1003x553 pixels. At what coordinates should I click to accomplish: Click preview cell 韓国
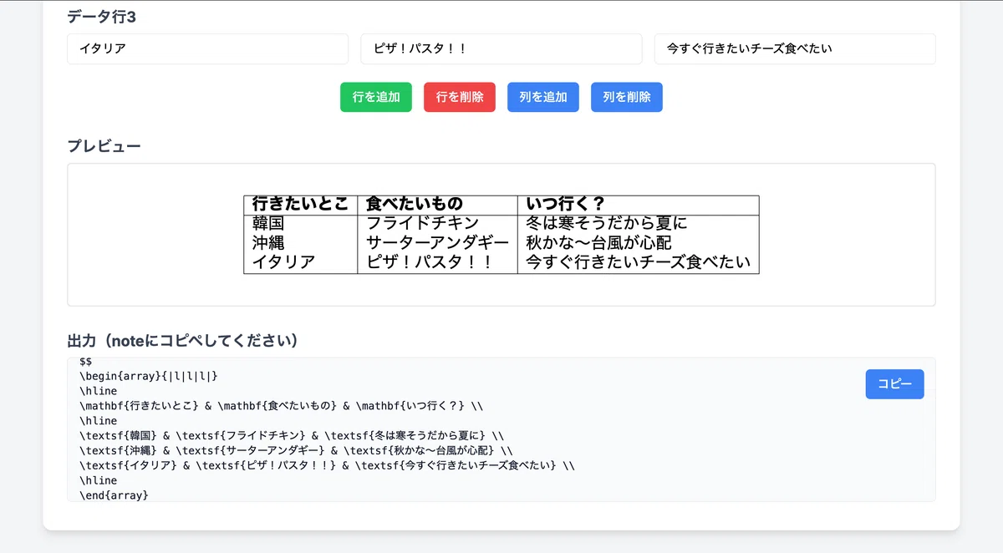[268, 223]
